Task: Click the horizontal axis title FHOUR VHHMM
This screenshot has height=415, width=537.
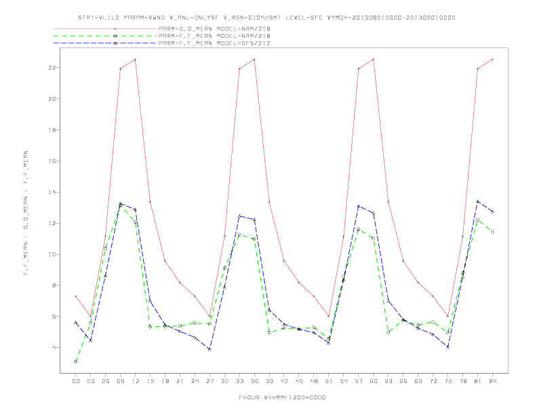Action: 282,397
